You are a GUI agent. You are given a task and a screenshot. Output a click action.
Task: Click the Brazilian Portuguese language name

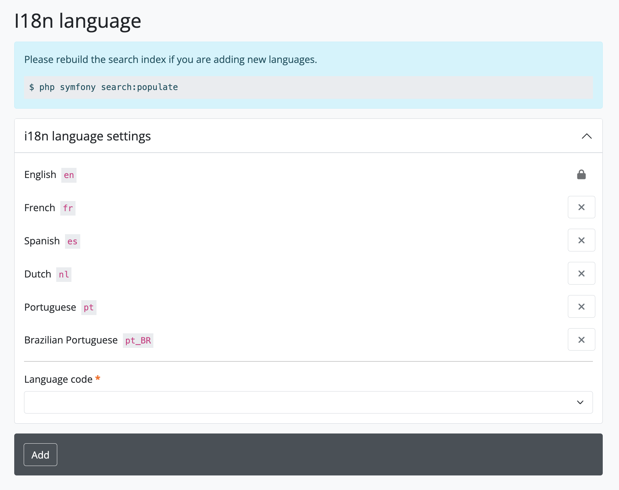[x=71, y=340]
